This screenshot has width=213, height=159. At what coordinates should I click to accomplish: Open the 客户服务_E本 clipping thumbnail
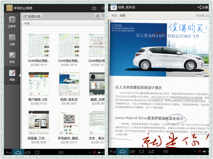pyautogui.click(x=39, y=84)
